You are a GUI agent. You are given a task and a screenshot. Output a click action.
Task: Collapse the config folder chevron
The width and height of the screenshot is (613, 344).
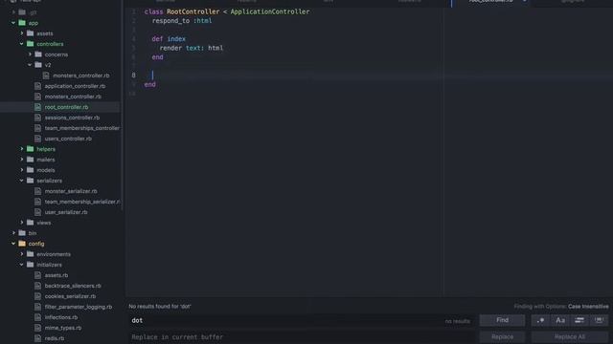[x=13, y=244]
